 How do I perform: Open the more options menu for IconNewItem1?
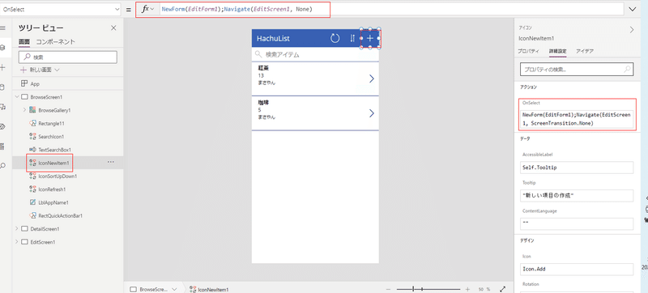tap(111, 162)
